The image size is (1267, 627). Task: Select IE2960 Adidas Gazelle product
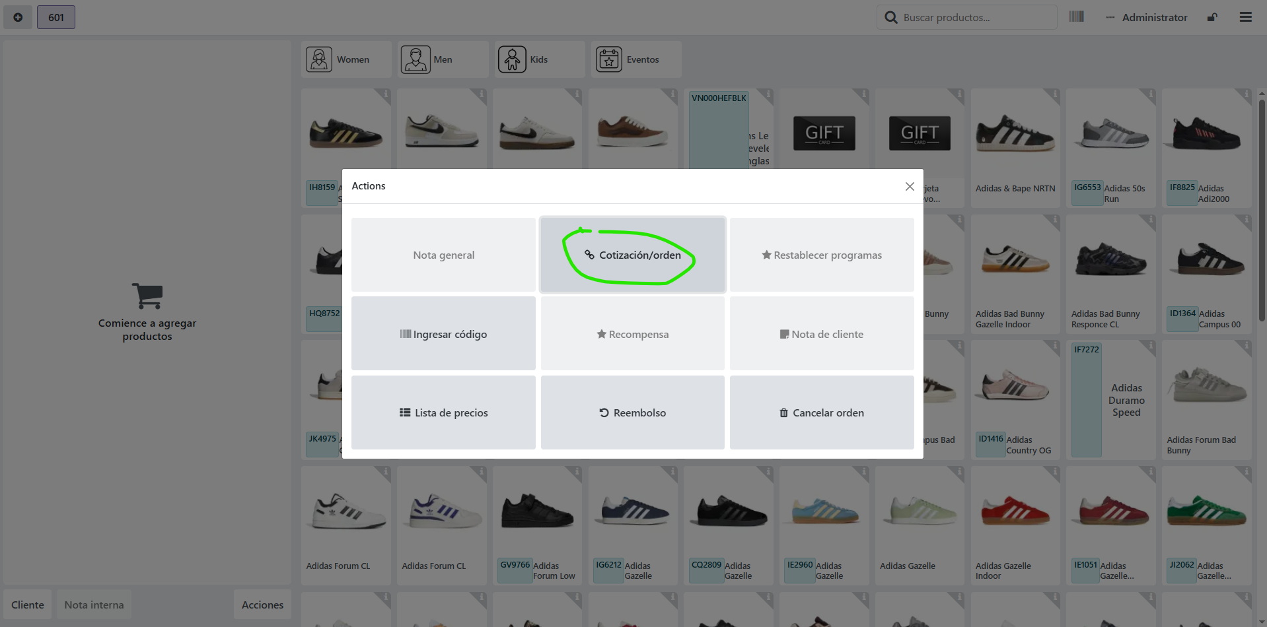(824, 525)
